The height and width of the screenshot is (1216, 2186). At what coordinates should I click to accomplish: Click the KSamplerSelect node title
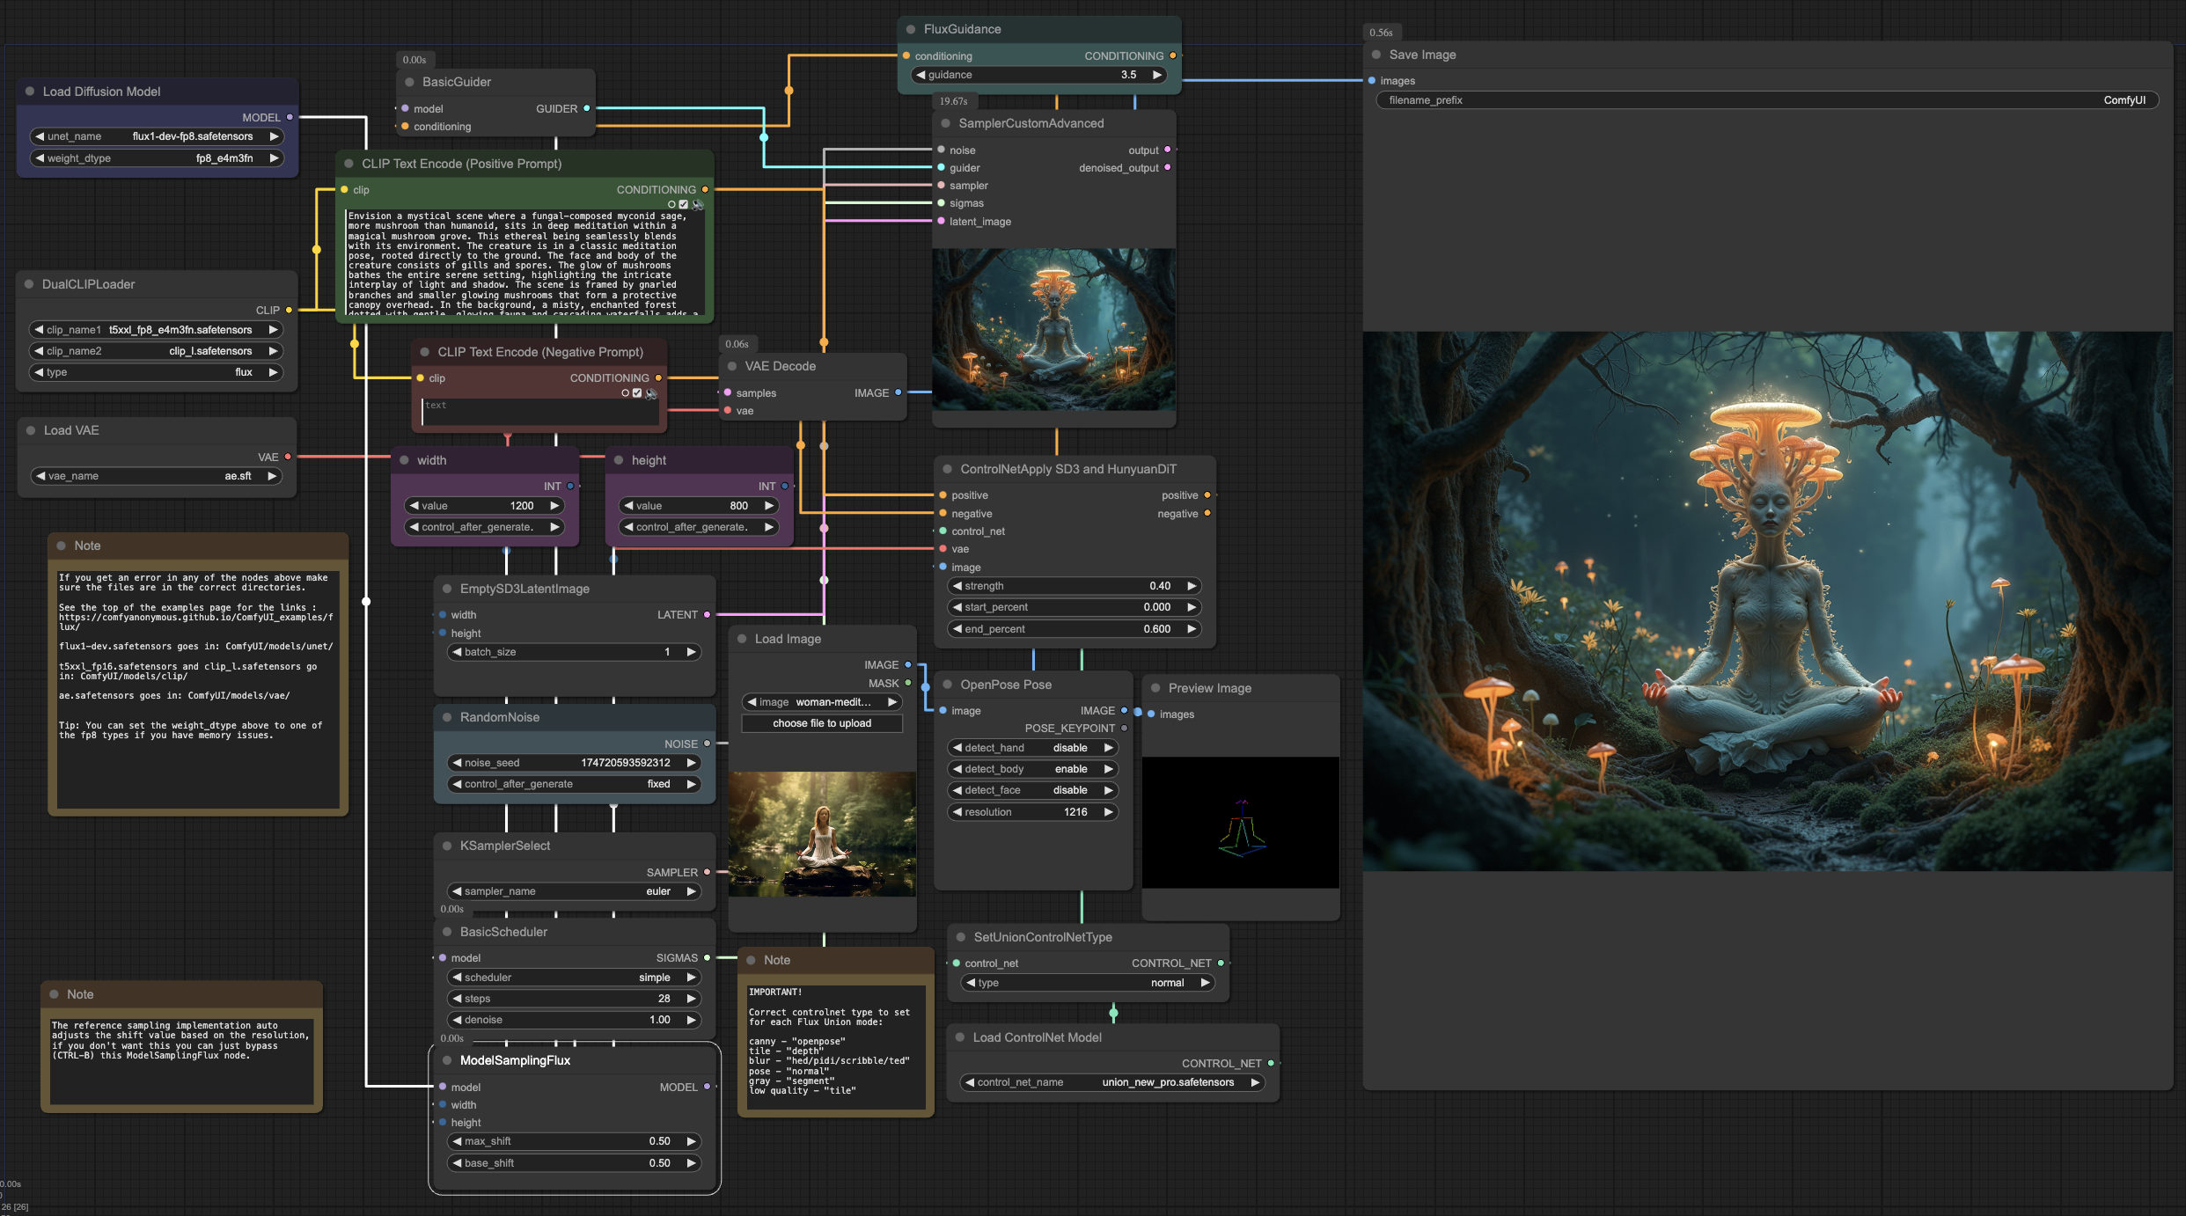point(505,846)
